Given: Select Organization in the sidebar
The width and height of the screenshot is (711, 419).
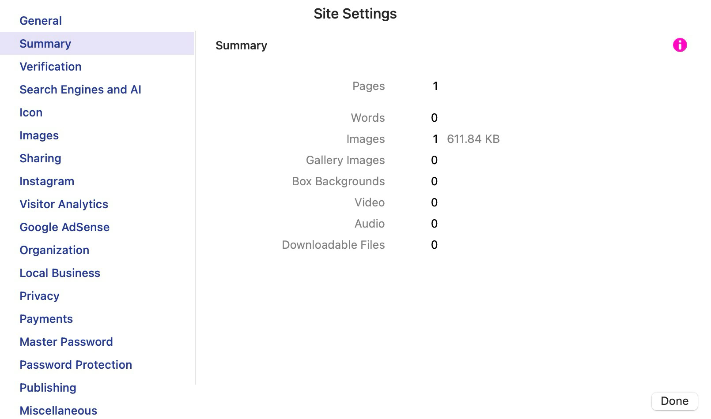Looking at the screenshot, I should click(54, 250).
